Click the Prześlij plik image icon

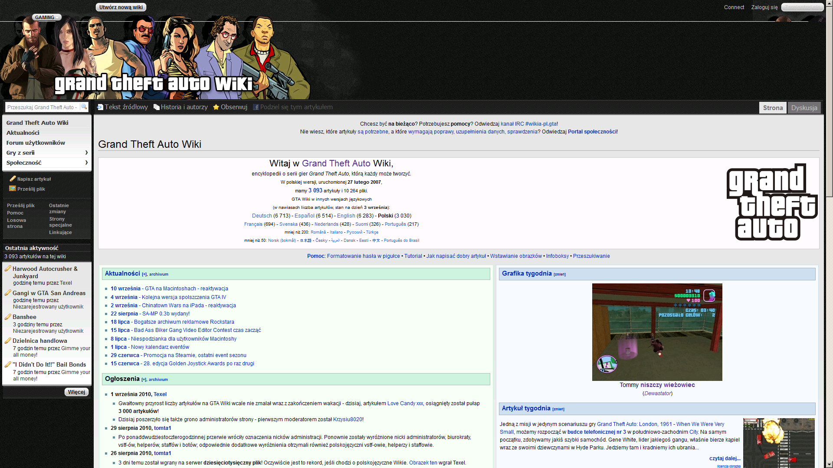[x=13, y=188]
